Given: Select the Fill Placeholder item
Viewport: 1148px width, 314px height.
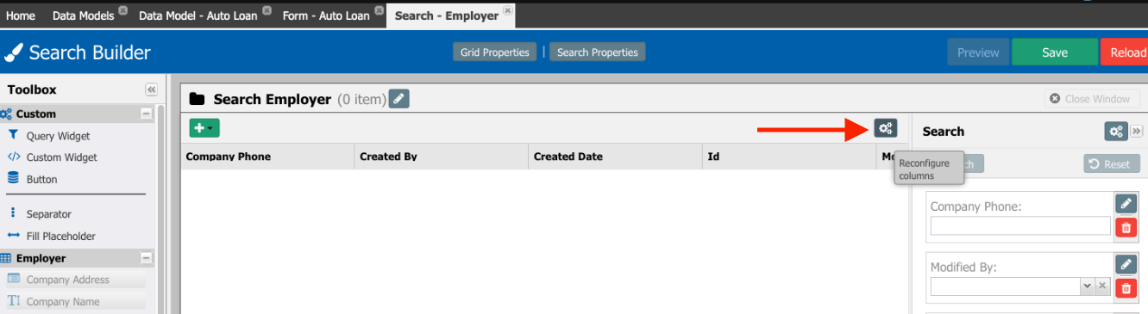Looking at the screenshot, I should coord(60,236).
